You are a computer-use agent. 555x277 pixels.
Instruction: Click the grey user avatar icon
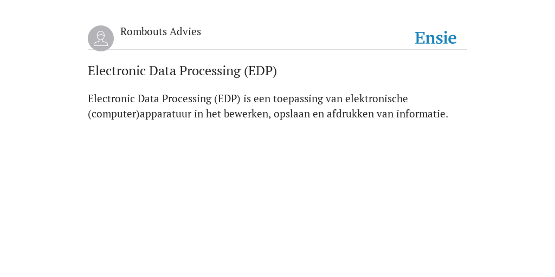coord(101,38)
